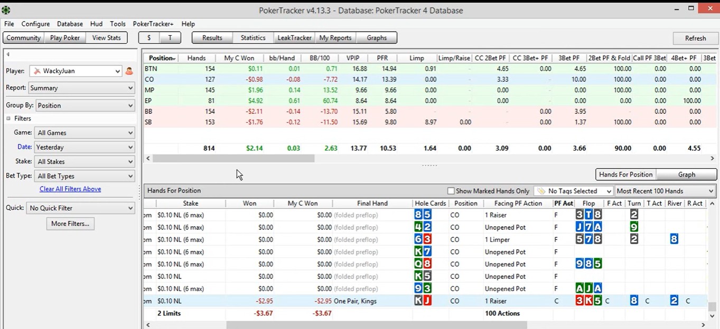The width and height of the screenshot is (720, 329).
Task: Open the Hud menu
Action: tap(96, 24)
